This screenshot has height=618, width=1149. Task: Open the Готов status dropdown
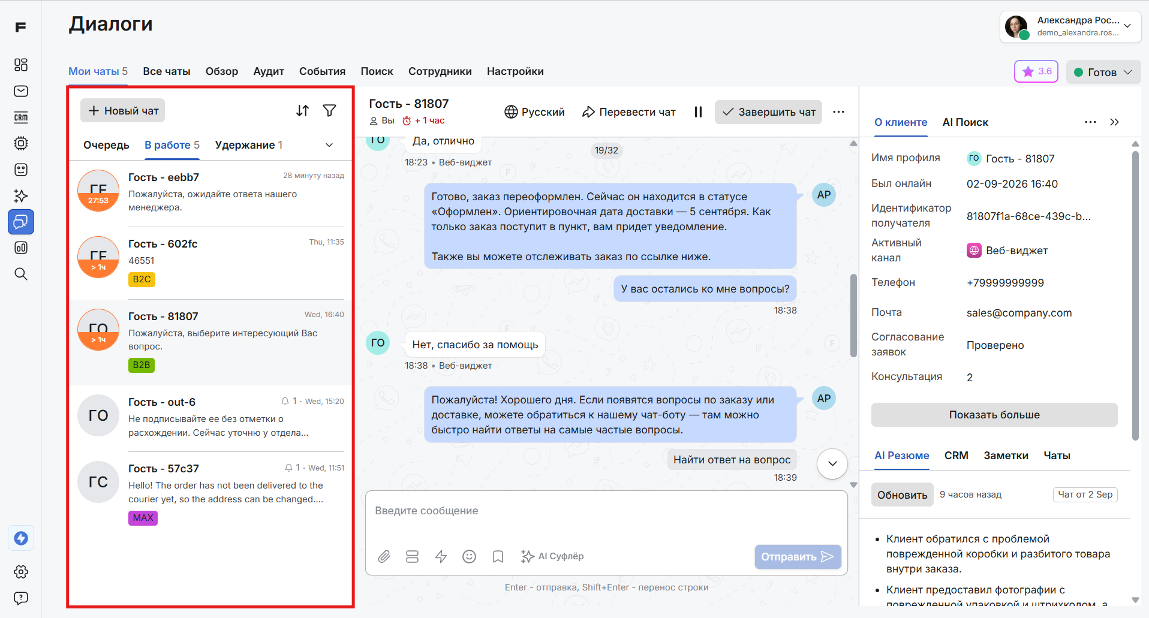1103,72
